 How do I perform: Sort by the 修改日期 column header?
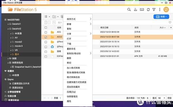pos(104,28)
